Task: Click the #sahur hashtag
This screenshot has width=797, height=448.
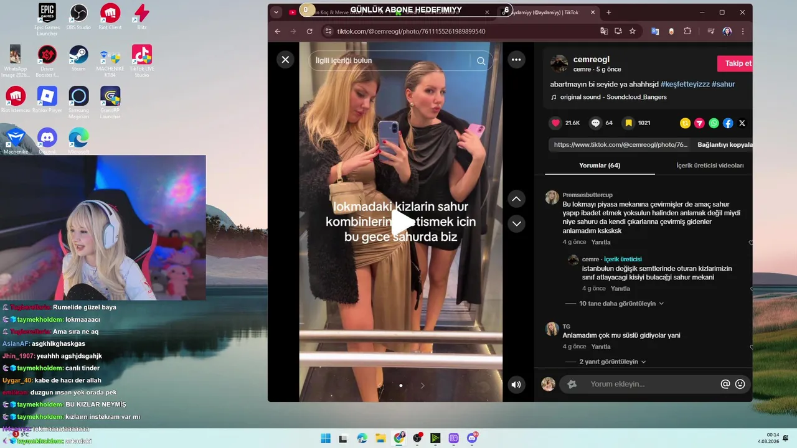Action: (x=724, y=84)
